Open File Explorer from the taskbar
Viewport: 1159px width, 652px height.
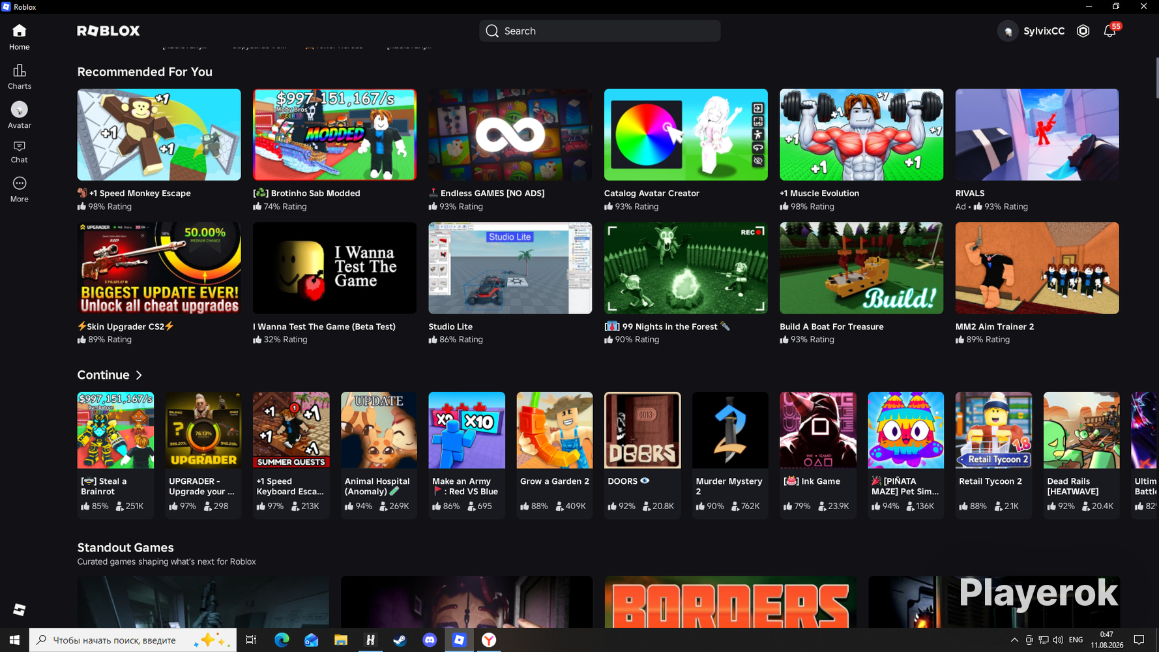341,640
